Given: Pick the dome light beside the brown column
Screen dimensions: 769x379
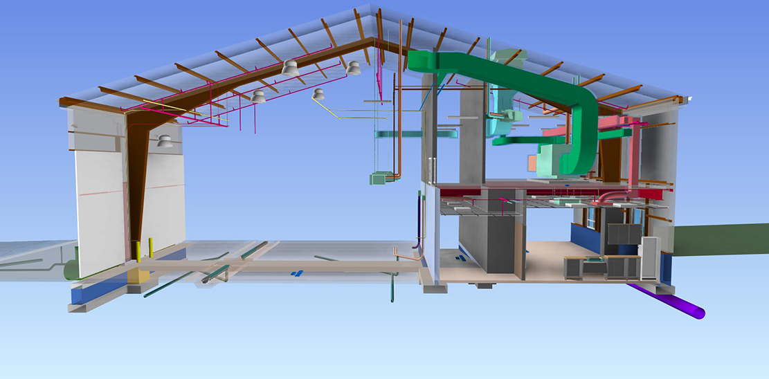Looking at the screenshot, I should coord(165,141).
